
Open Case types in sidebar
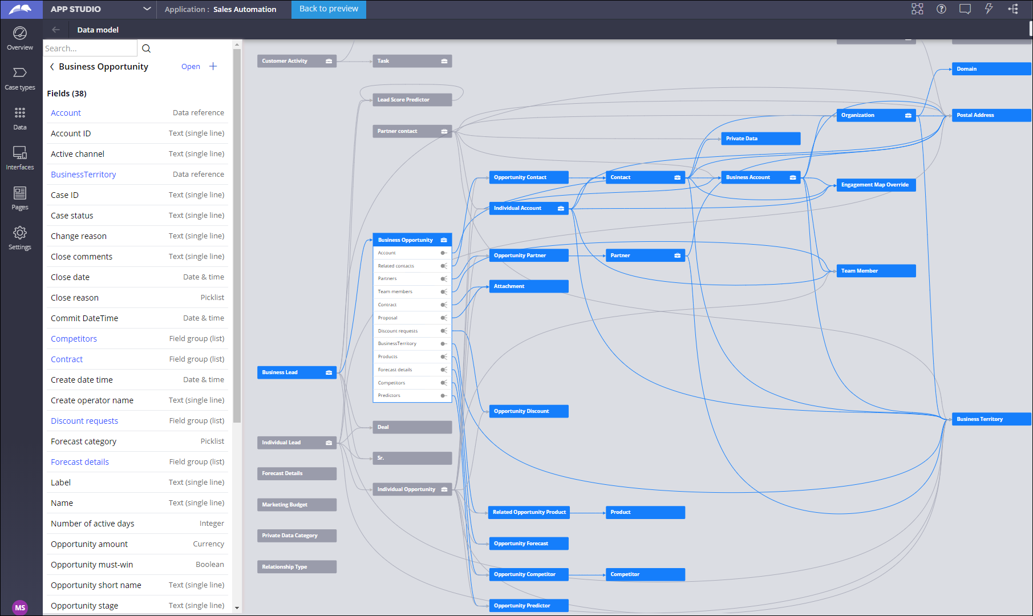point(20,78)
